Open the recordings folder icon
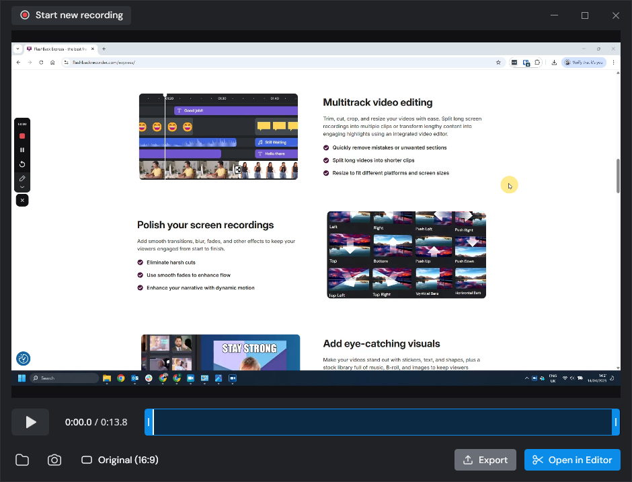 point(22,460)
